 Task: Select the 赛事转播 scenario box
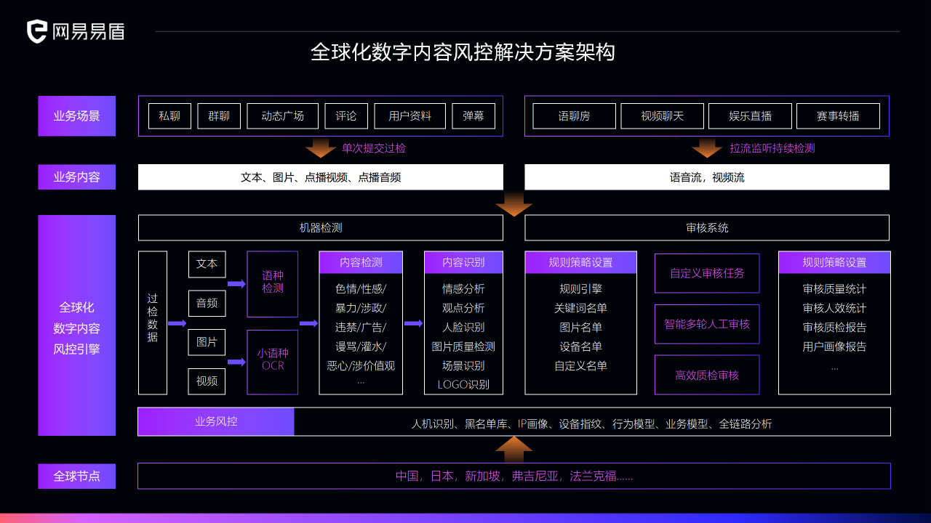tap(838, 116)
